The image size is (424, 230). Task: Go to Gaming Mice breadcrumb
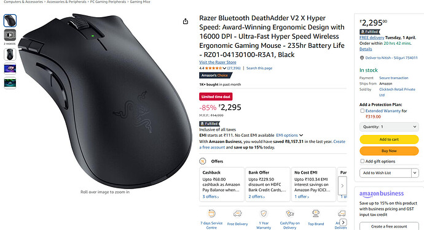pos(140,2)
